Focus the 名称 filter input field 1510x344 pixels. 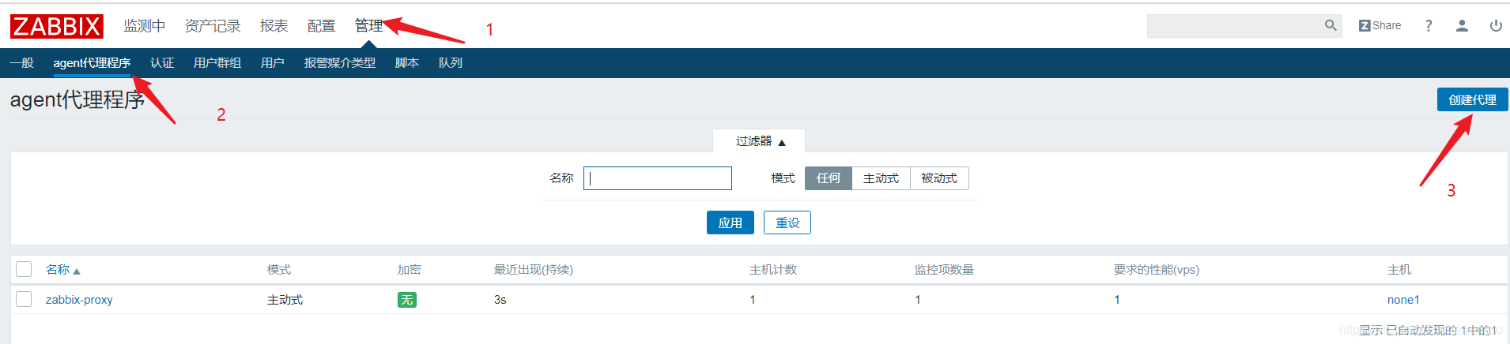[658, 178]
